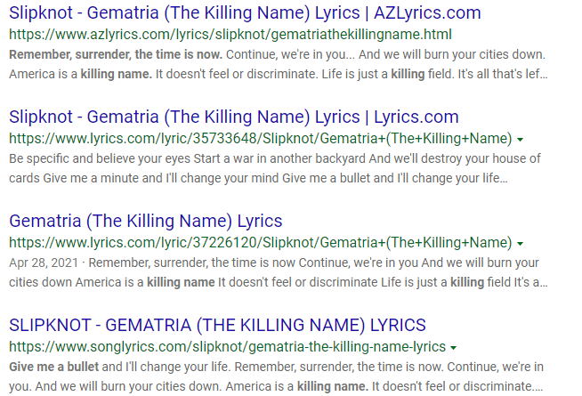582x396 pixels.
Task: Click the songlyrics.com green URL
Action: click(x=228, y=346)
